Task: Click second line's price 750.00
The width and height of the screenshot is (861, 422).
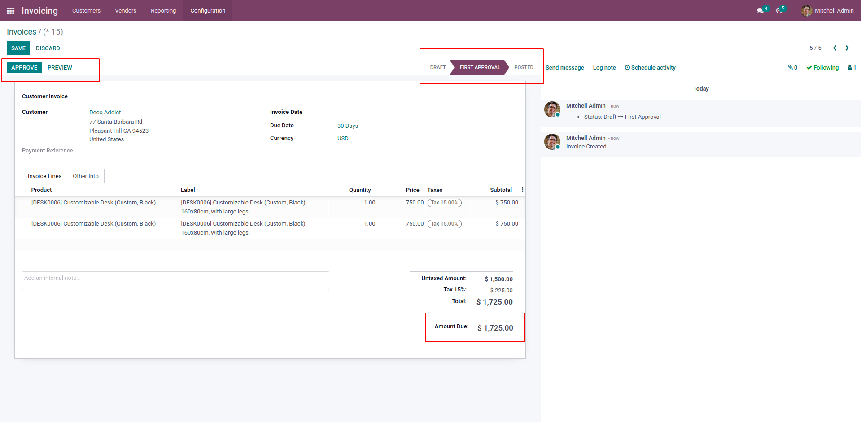Action: pos(415,224)
